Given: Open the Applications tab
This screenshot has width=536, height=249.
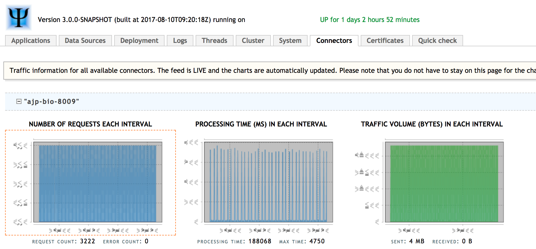Looking at the screenshot, I should (31, 41).
